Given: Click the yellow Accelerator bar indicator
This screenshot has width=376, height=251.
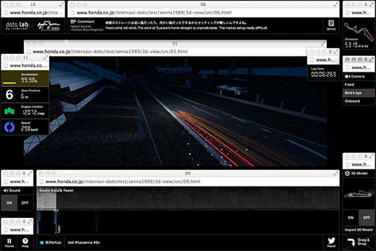Looking at the screenshot, I should pos(9,83).
